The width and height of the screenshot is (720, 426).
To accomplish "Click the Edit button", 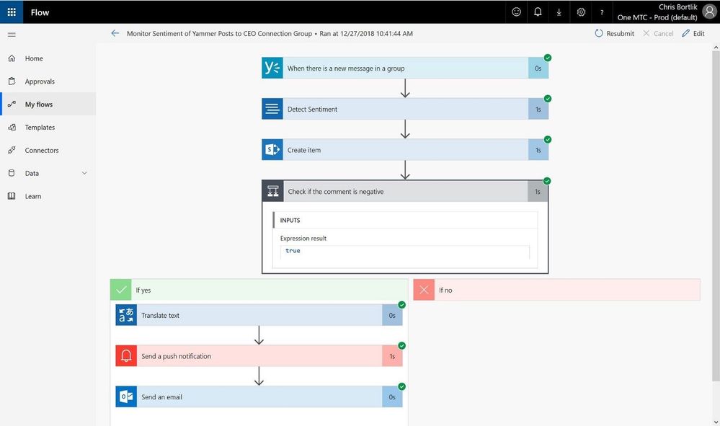I will tap(693, 33).
